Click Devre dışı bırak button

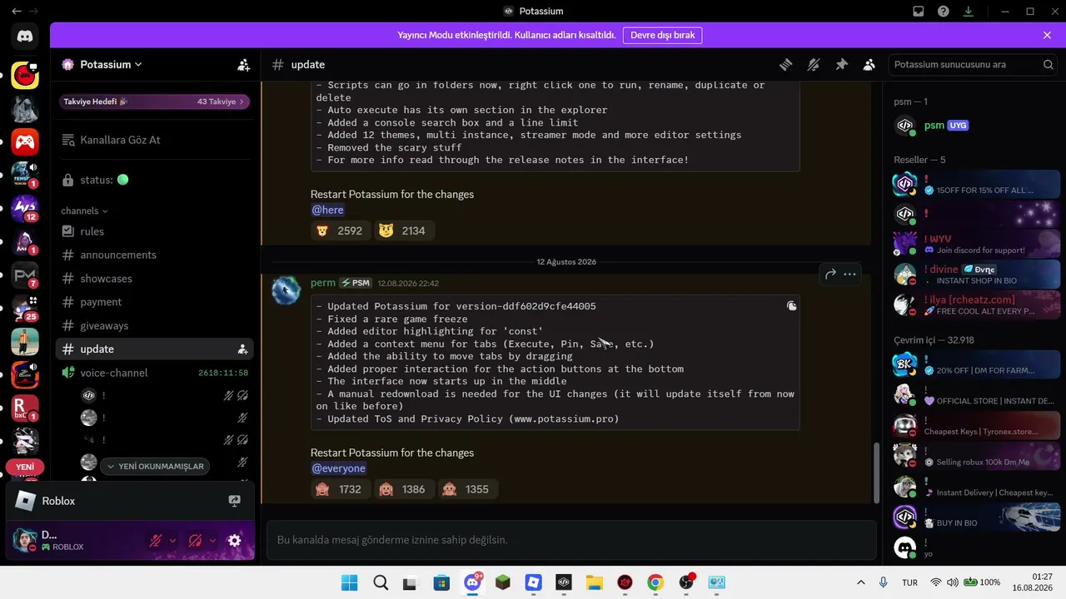[662, 35]
